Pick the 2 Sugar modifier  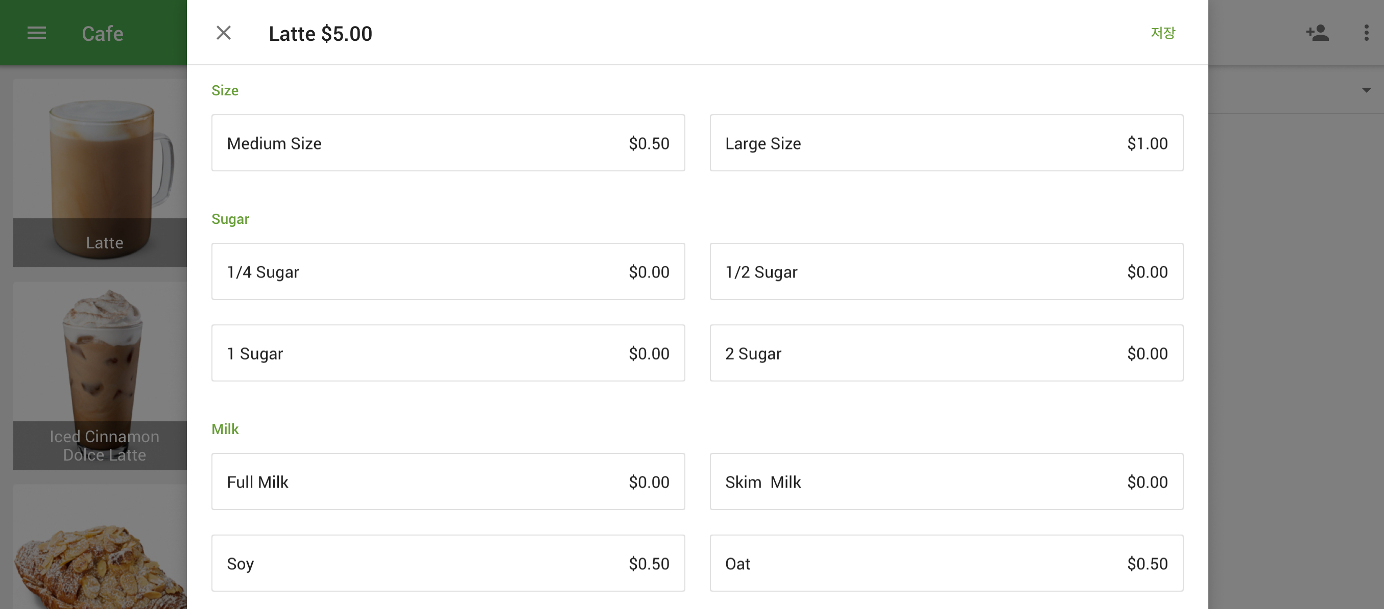pyautogui.click(x=946, y=353)
